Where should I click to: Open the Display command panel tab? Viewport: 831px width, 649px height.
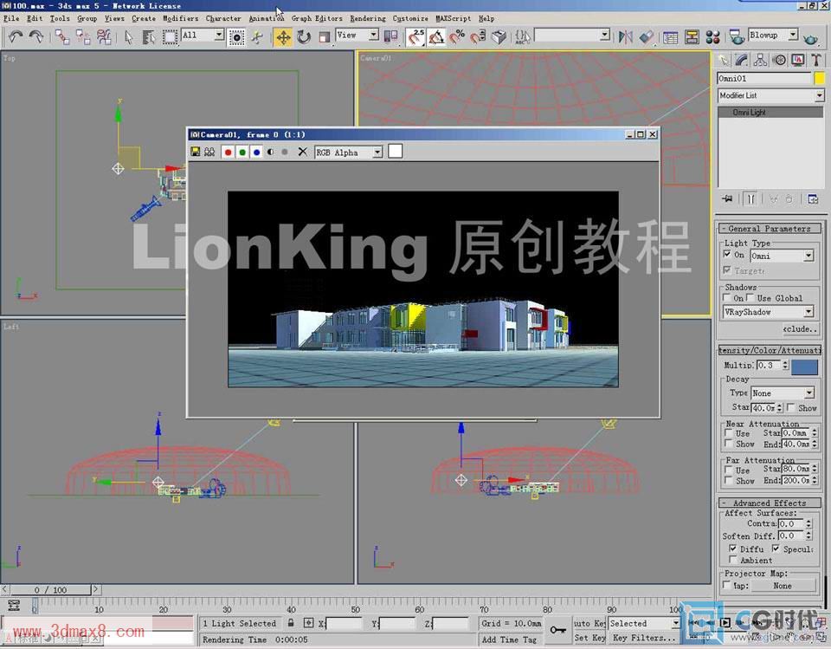[x=797, y=60]
